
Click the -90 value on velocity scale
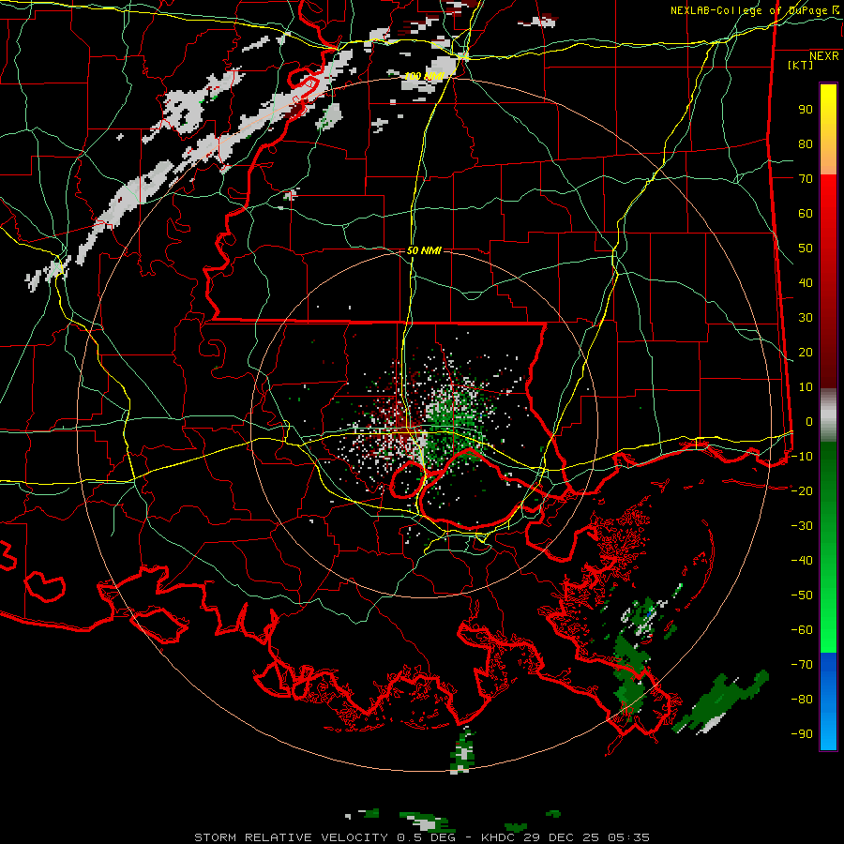click(x=802, y=734)
